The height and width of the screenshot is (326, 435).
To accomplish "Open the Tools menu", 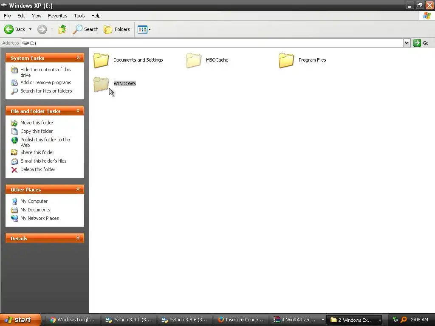I will click(79, 16).
